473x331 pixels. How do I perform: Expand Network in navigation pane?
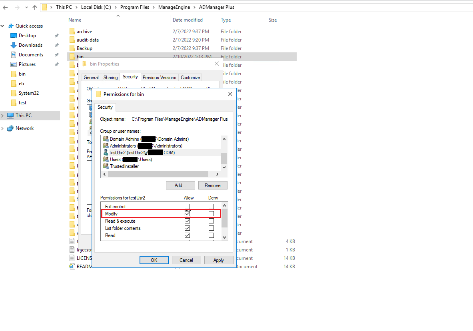(x=2, y=128)
